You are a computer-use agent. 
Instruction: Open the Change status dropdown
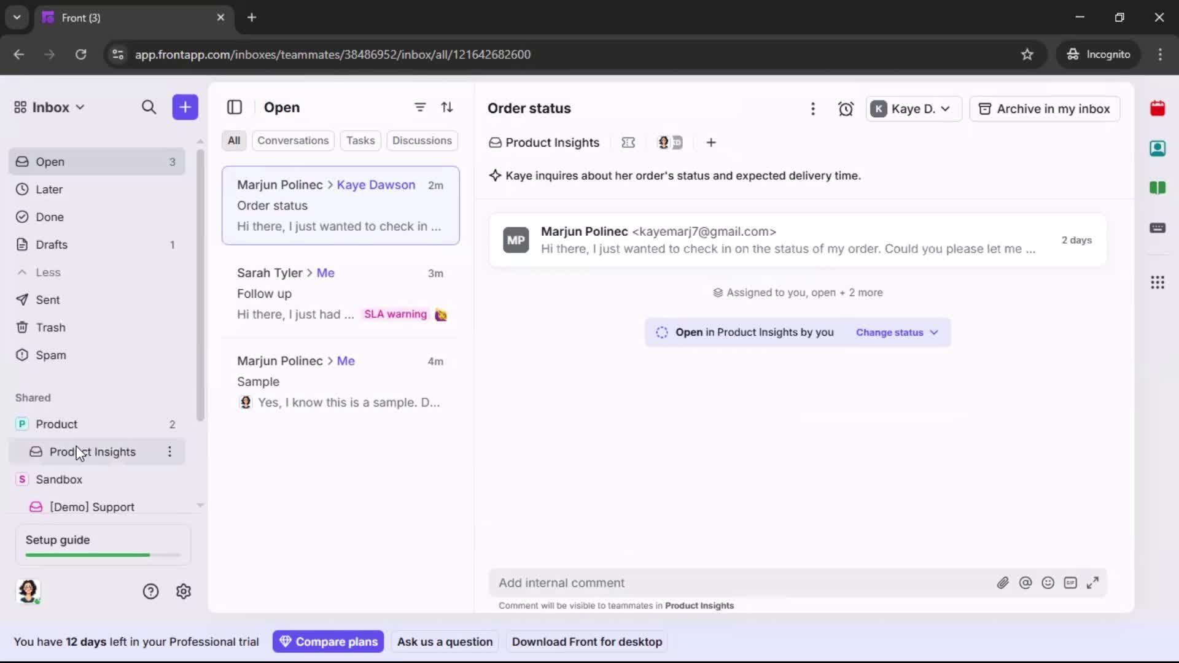click(897, 332)
